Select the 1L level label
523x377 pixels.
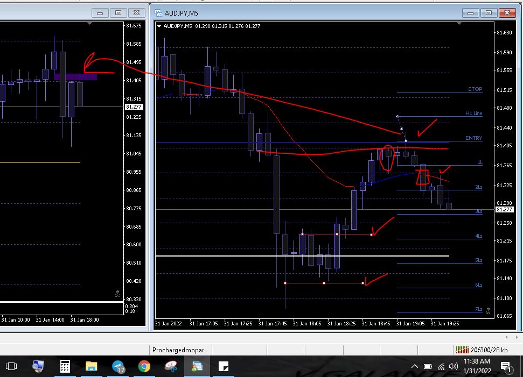pyautogui.click(x=479, y=162)
